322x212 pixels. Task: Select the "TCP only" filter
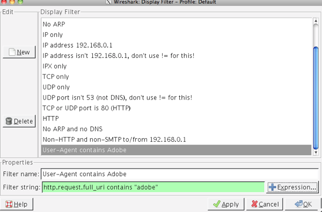(x=176, y=77)
